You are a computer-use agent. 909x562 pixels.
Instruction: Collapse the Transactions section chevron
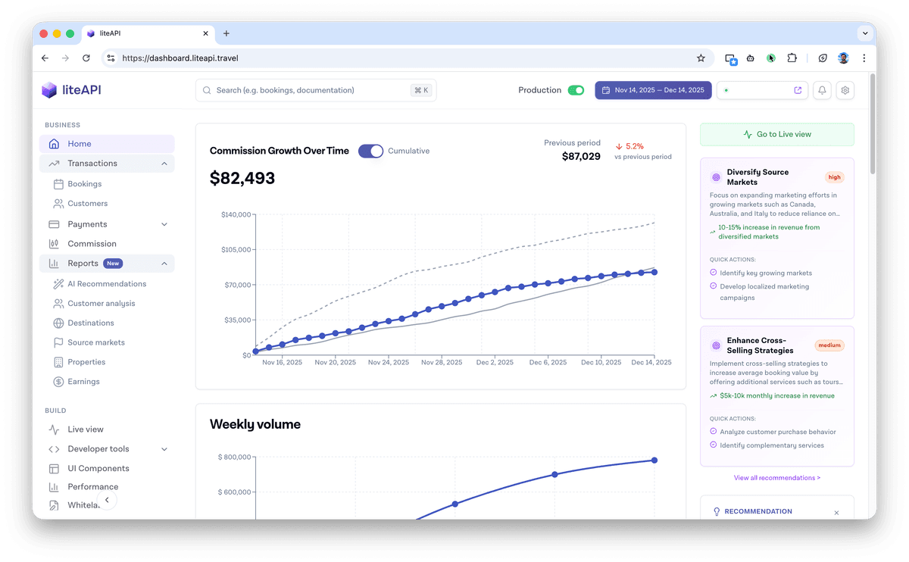pyautogui.click(x=164, y=164)
